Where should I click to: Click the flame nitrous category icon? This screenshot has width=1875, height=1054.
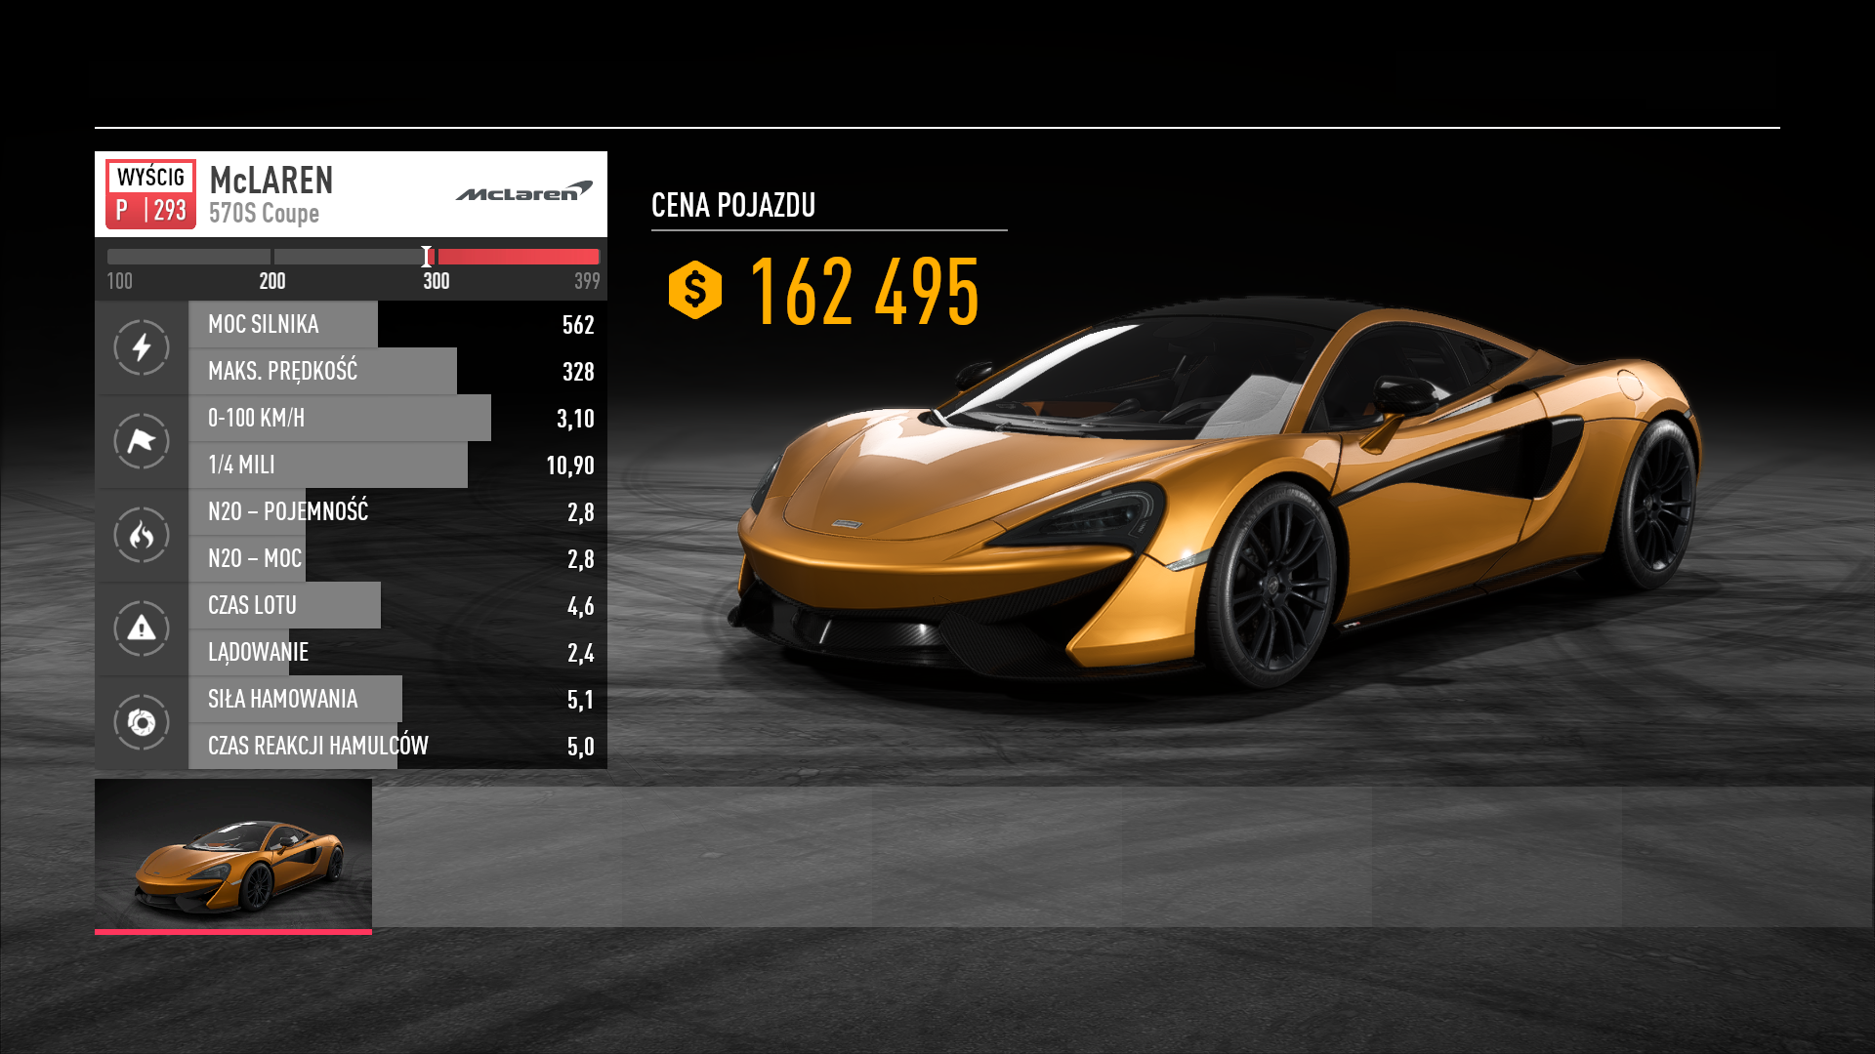click(x=142, y=535)
